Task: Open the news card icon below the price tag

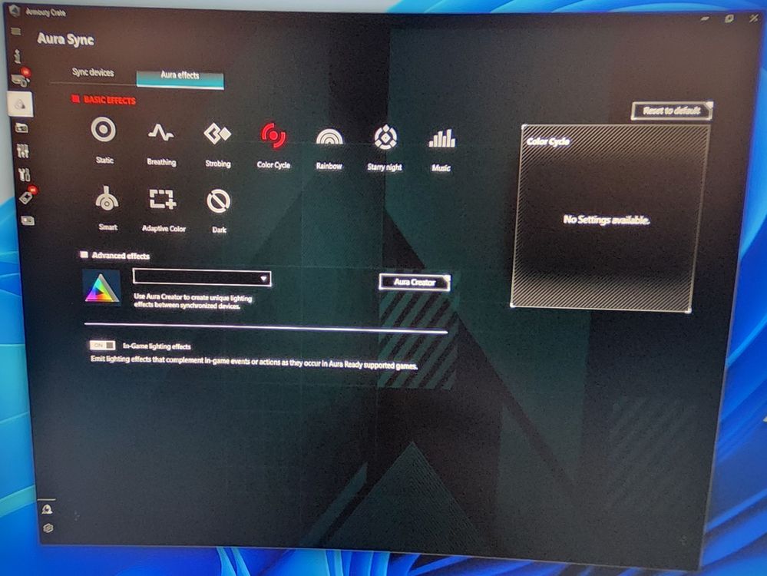Action: (28, 220)
